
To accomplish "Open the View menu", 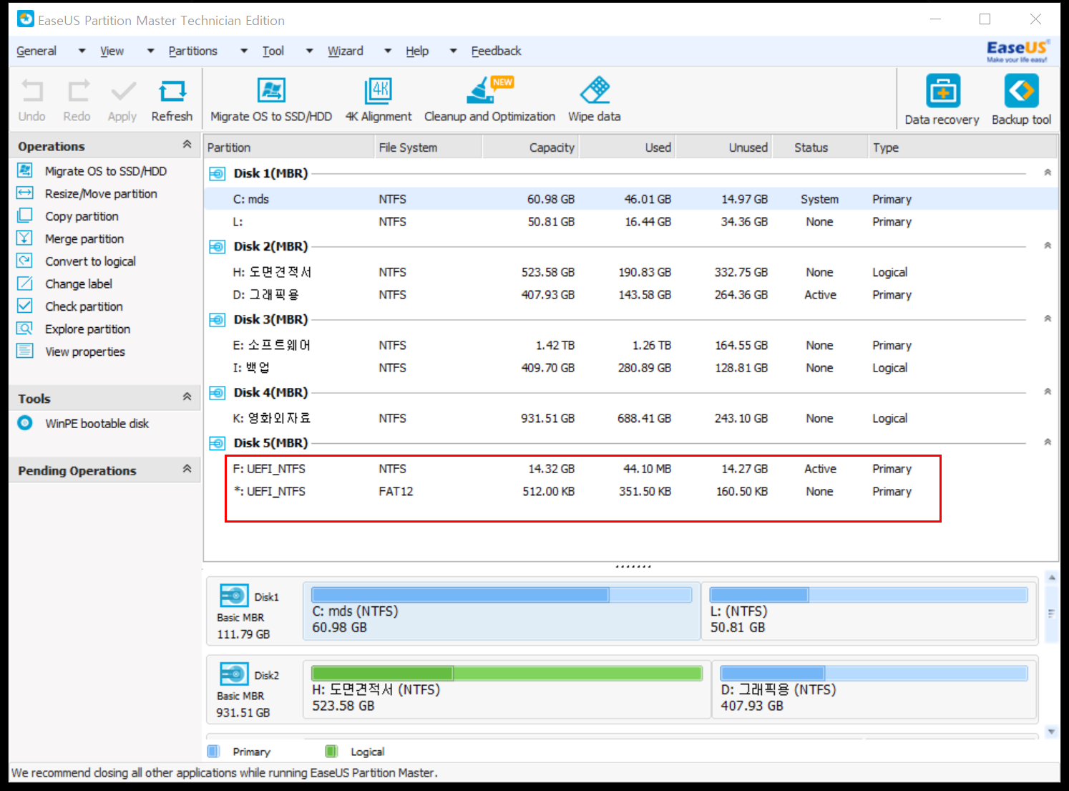I will [x=112, y=51].
